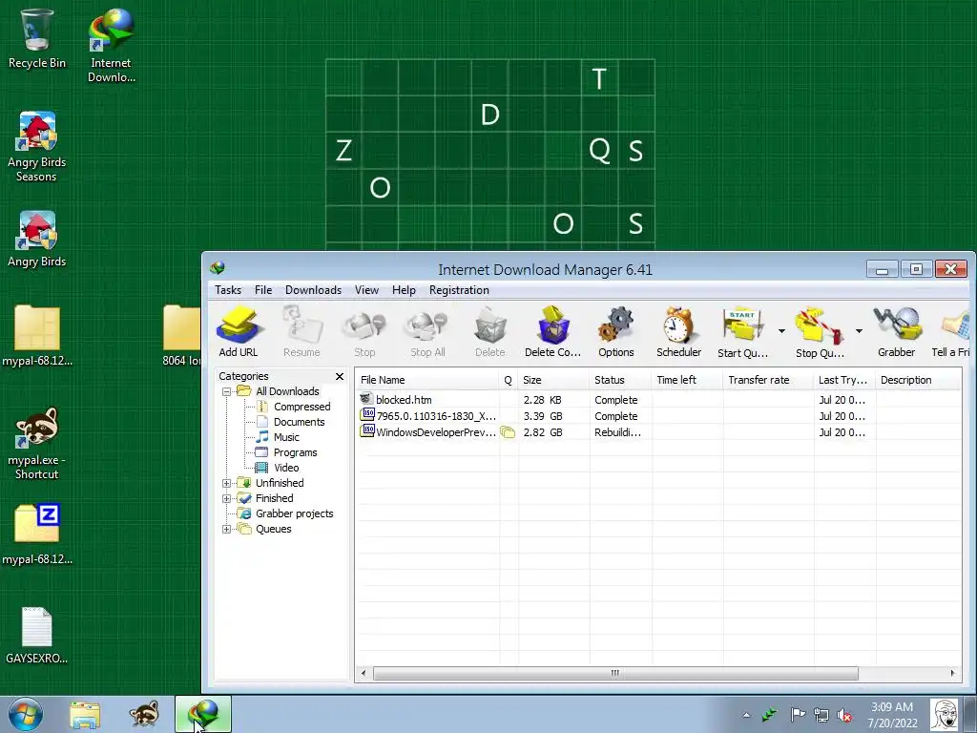Click the Mypal raccoon taskbar icon

(144, 714)
